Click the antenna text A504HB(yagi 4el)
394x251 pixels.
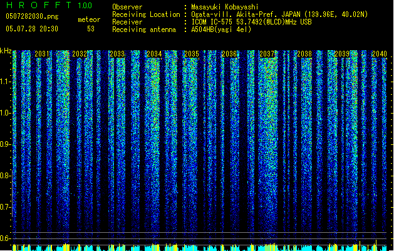(x=221, y=29)
